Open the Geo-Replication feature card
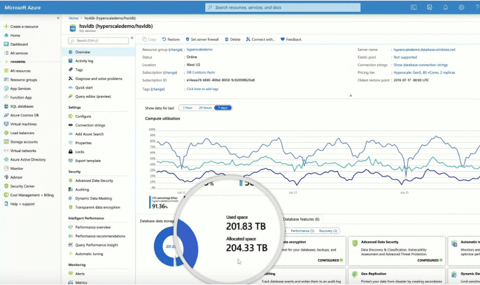The height and width of the screenshot is (285, 480). (x=397, y=276)
